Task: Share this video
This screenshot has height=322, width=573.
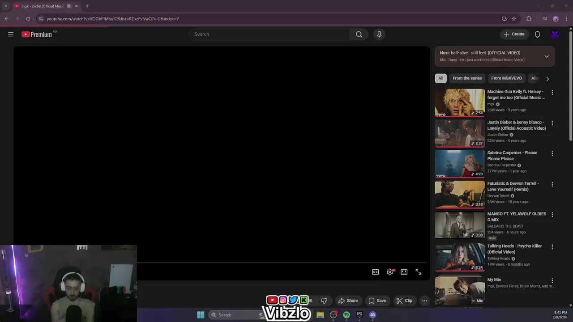Action: pos(348,301)
